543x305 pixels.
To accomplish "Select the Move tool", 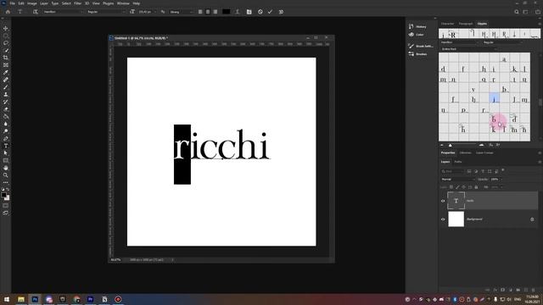I will 6,28.
